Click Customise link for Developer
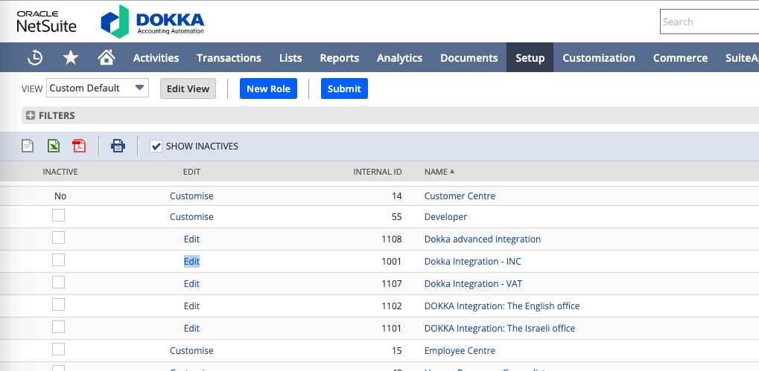This screenshot has width=759, height=371. click(191, 217)
